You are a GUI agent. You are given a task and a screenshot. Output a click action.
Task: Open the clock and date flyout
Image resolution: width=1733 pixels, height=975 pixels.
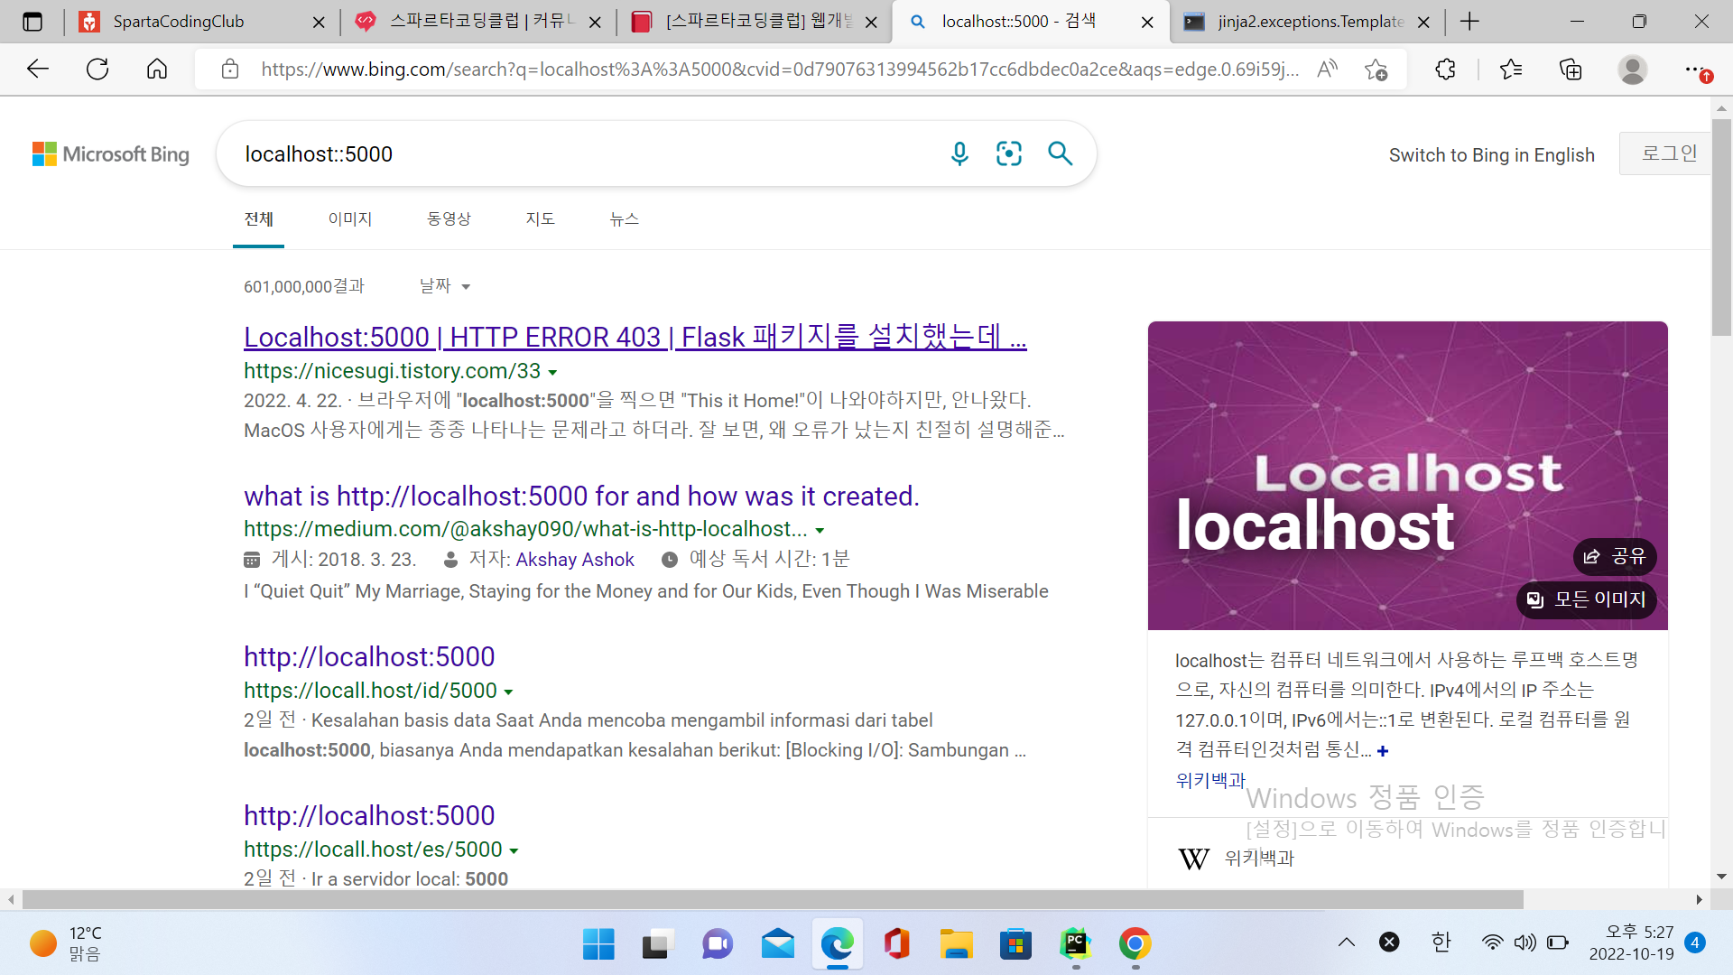[x=1630, y=942]
